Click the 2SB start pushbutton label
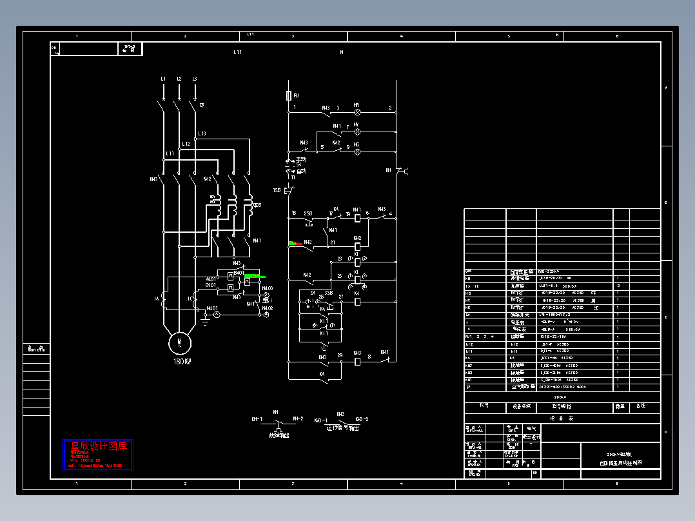Screen dimensions: 695x521 point(308,213)
